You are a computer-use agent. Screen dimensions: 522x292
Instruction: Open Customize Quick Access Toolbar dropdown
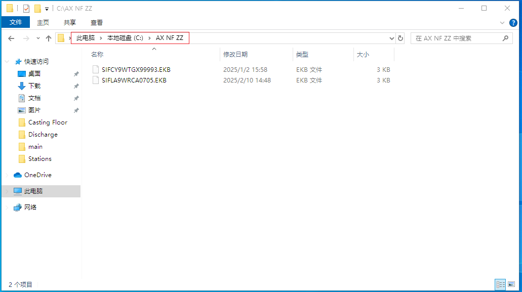47,9
